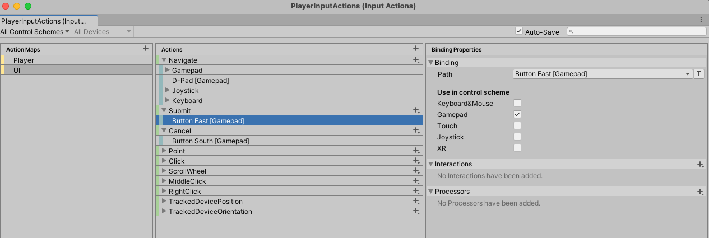This screenshot has width=709, height=238.
Task: Select the Player action map
Action: click(x=76, y=60)
